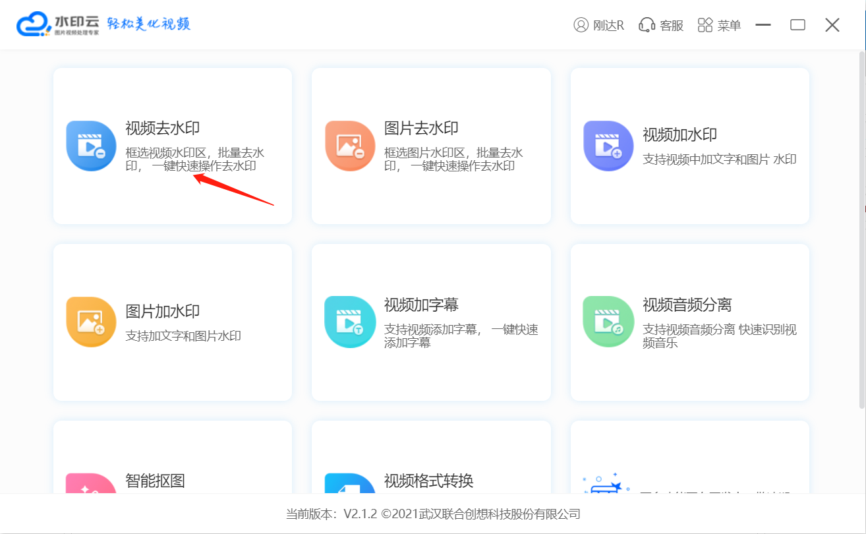Click the blue 视频格式转换 icon

click(350, 484)
